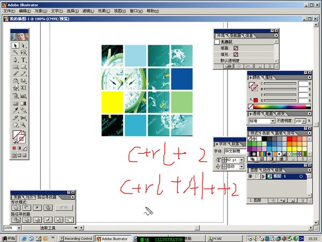Open the Appearance panel flyout menu arrow
This screenshot has width=322, height=242.
coord(276,35)
